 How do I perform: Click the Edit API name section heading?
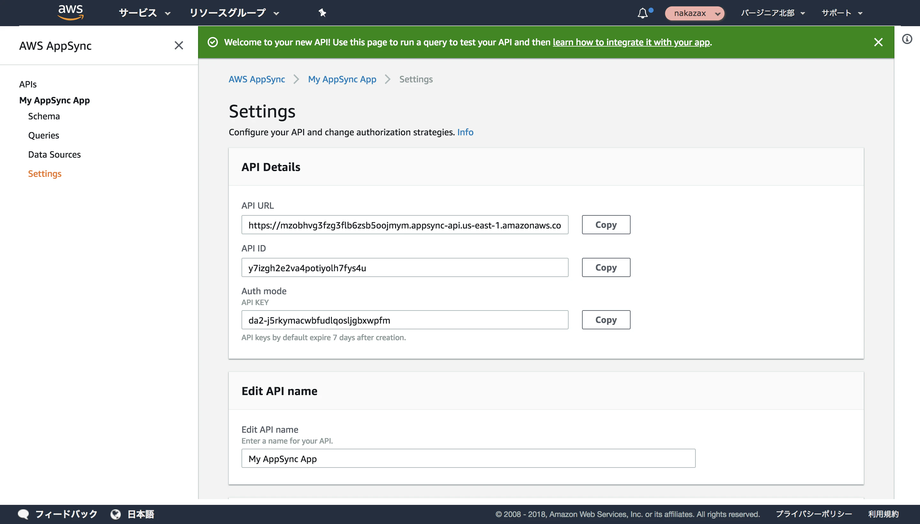coord(280,391)
